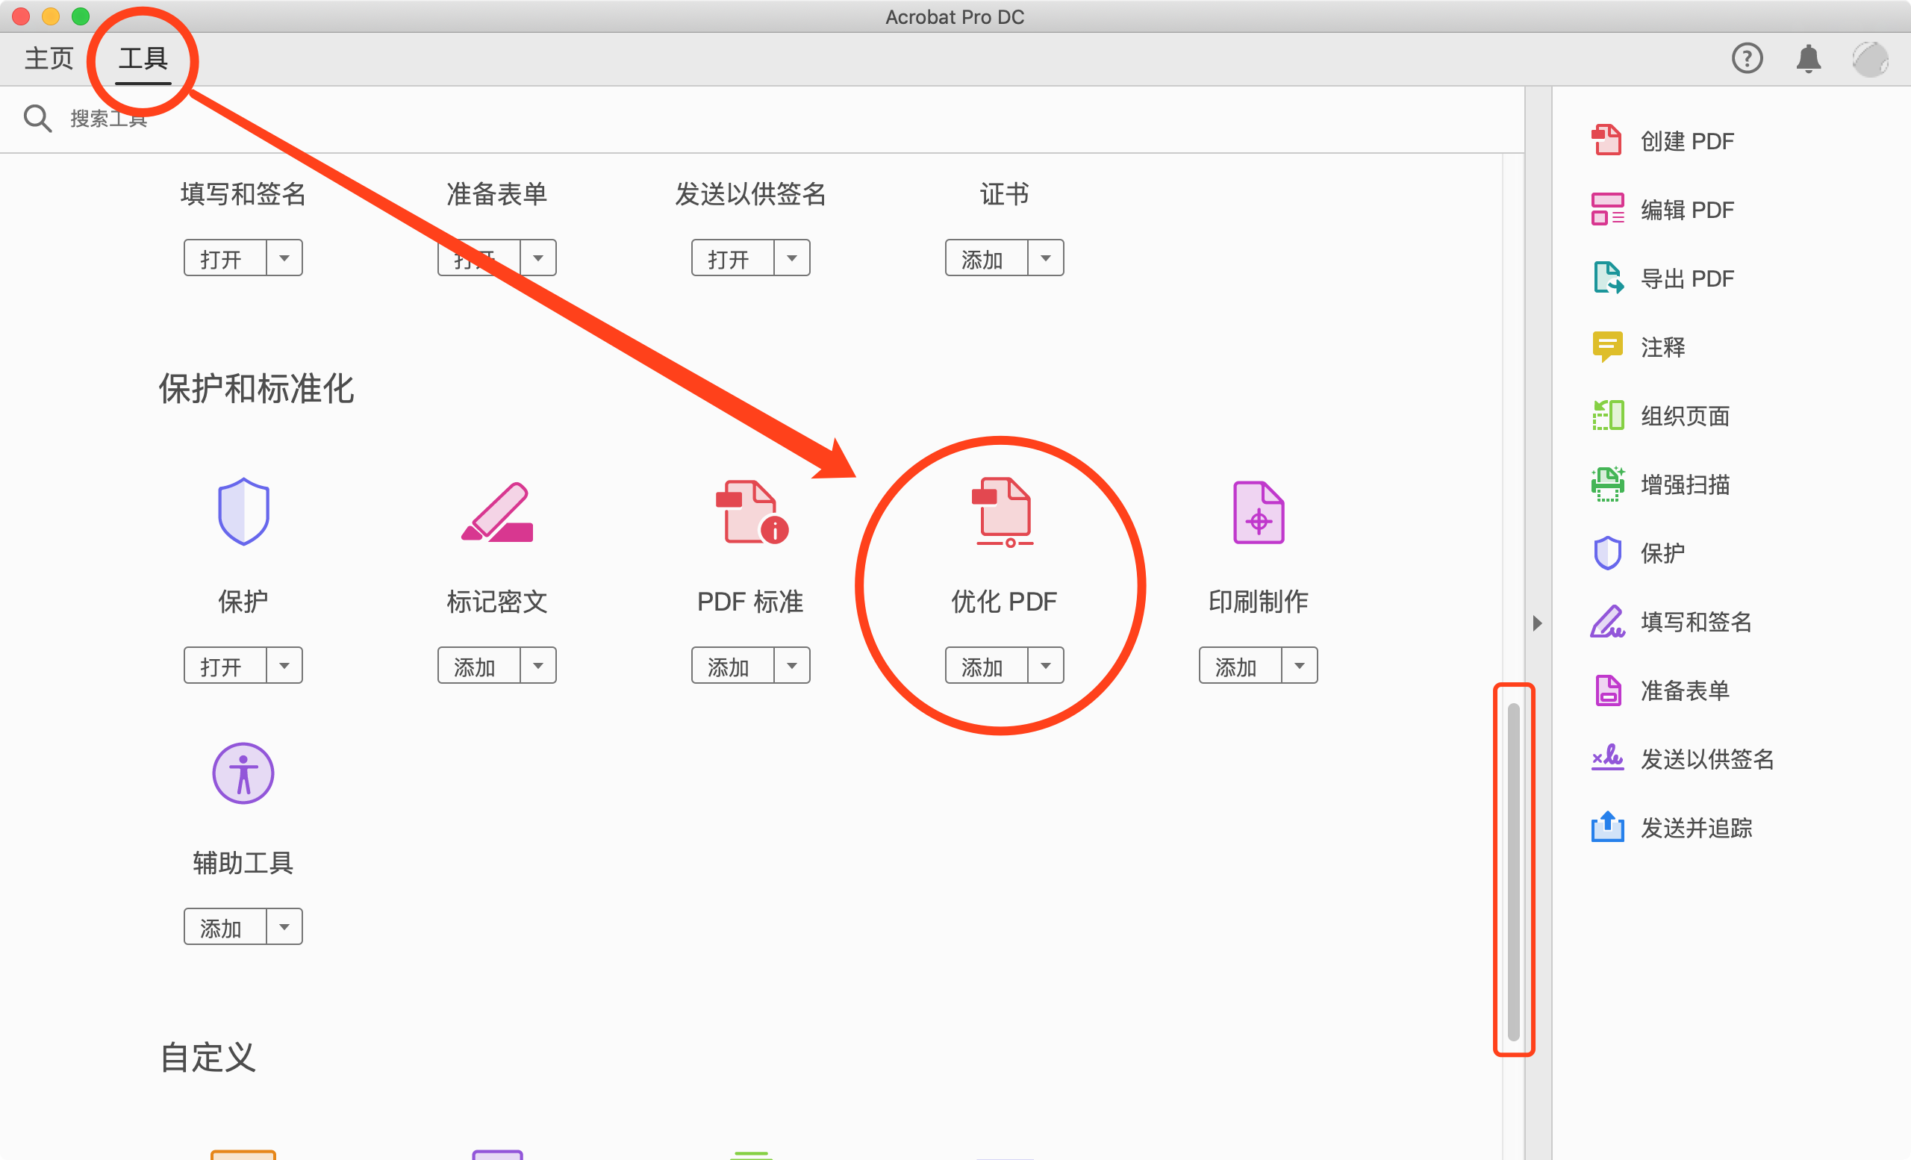Open 增强扫描 from the sidebar label
This screenshot has width=1911, height=1160.
tap(1685, 484)
